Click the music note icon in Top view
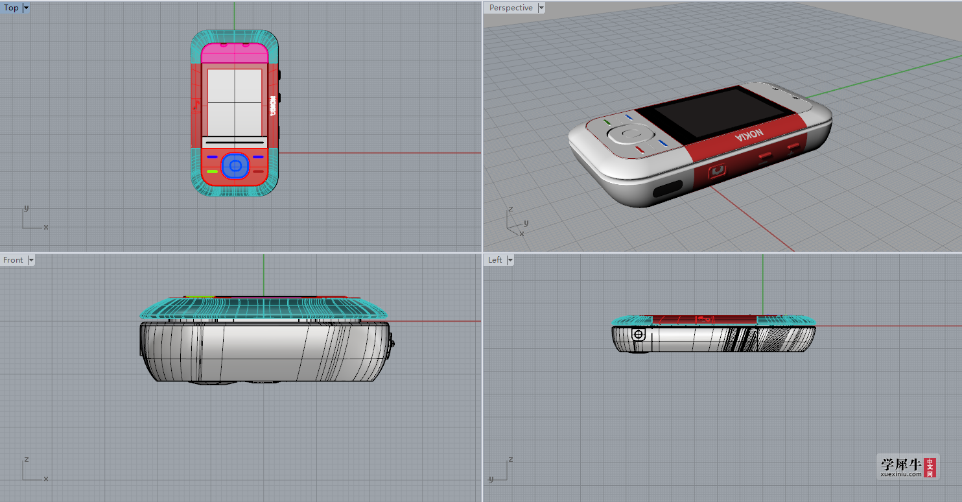The image size is (962, 502). [196, 106]
